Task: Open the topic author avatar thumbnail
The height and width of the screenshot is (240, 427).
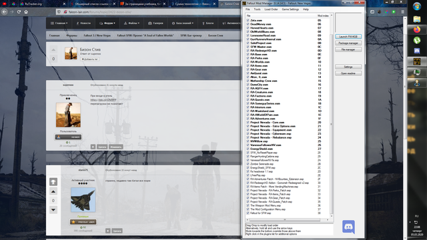Action: [x=71, y=53]
